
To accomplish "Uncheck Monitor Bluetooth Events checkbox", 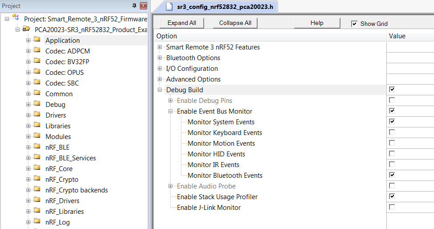I will click(392, 175).
